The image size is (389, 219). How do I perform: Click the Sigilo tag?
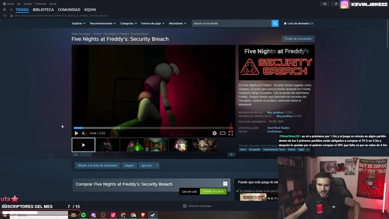(x=301, y=150)
